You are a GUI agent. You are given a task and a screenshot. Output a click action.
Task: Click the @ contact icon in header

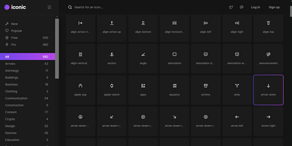pos(241,7)
